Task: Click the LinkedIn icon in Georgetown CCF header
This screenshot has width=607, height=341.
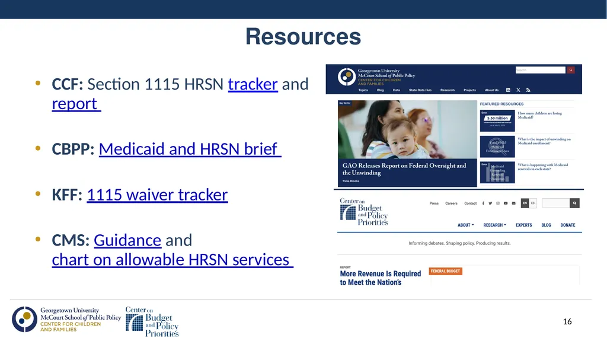Action: [508, 90]
